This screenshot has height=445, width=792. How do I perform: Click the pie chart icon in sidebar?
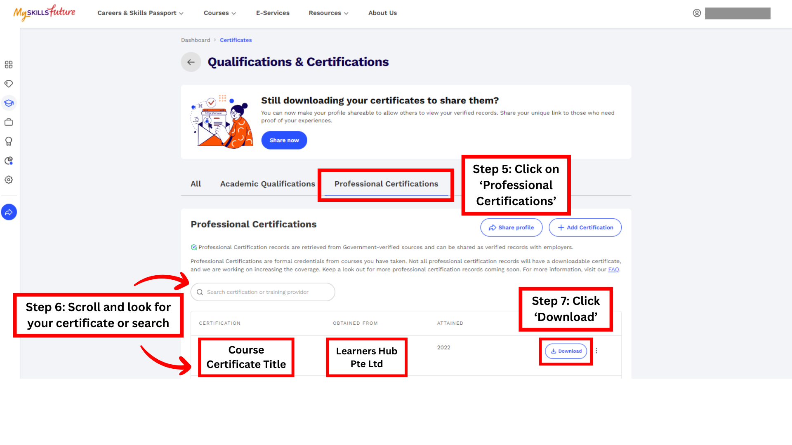9,161
